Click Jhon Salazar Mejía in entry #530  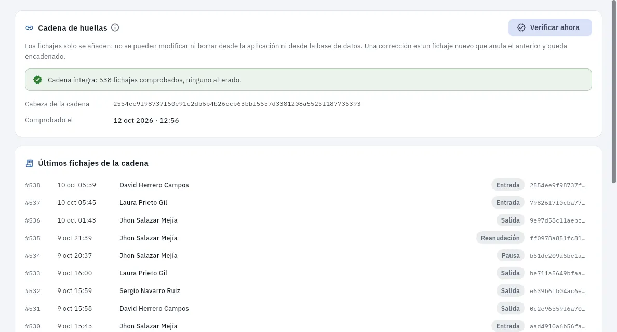point(149,326)
